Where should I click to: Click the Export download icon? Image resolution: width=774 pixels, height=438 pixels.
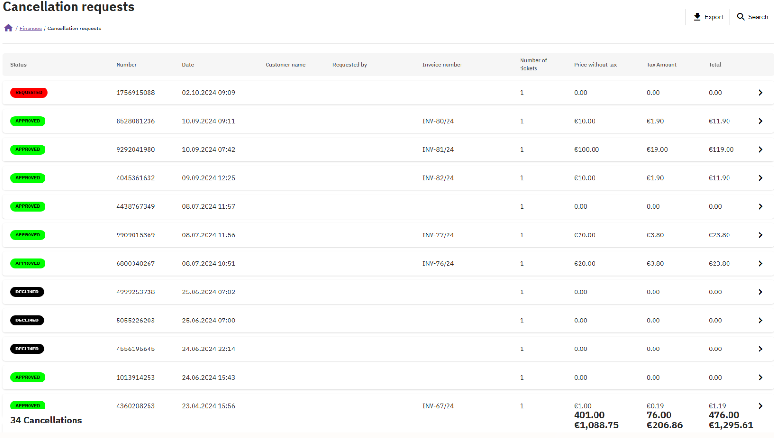pos(697,17)
